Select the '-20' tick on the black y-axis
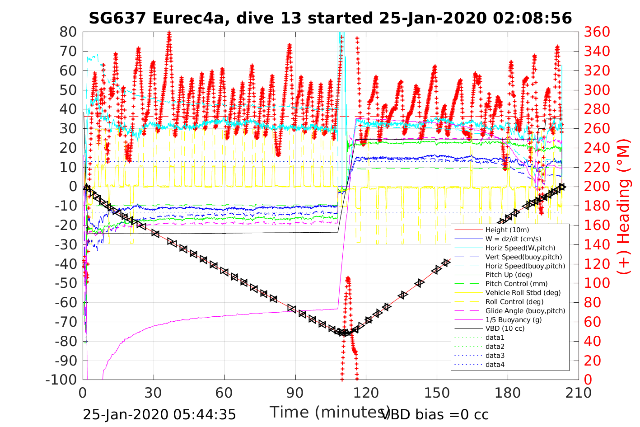This screenshot has height=427, width=640. click(x=66, y=225)
